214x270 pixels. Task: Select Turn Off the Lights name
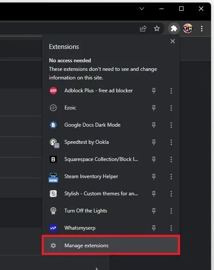pos(86,211)
